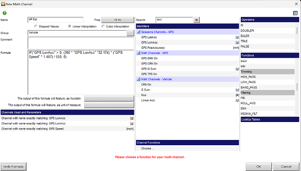Viewport: 301px width, 171px height.
Task: Select the GPS LonAcc identifier row
Action: click(x=187, y=42)
